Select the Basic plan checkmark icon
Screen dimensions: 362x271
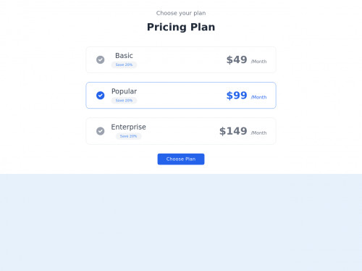point(101,59)
